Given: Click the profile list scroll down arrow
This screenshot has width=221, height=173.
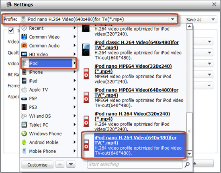Looking at the screenshot, I should (x=189, y=154).
